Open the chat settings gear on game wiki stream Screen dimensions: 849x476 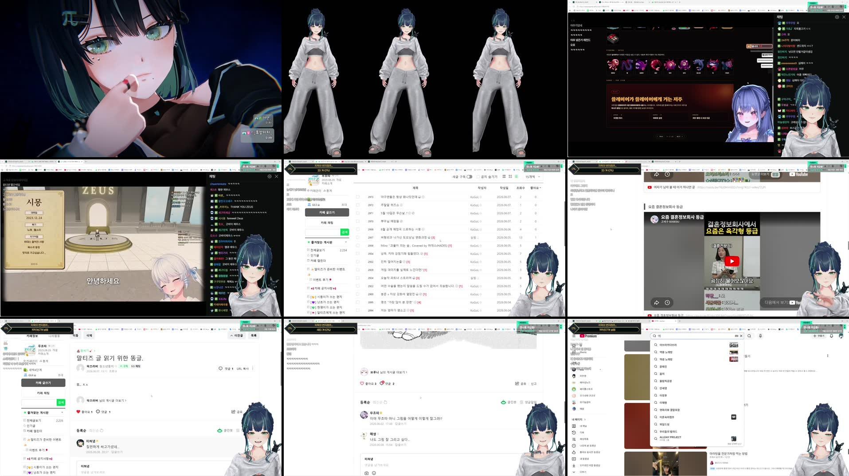point(837,17)
